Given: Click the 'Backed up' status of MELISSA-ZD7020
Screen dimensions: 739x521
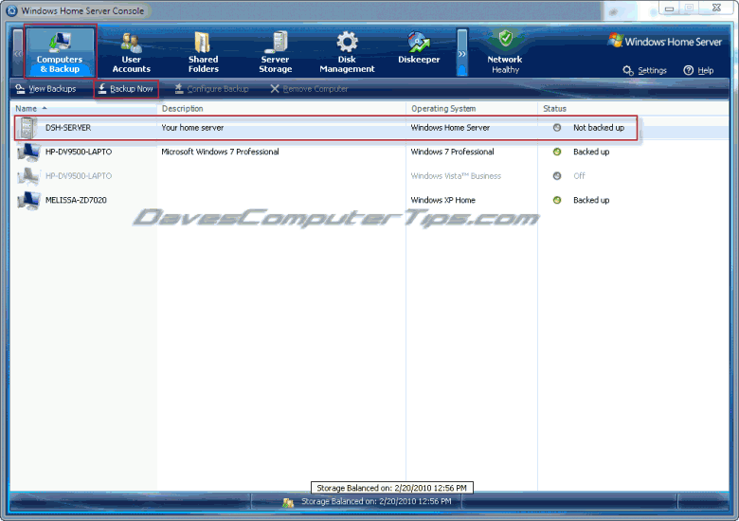Looking at the screenshot, I should coord(591,200).
